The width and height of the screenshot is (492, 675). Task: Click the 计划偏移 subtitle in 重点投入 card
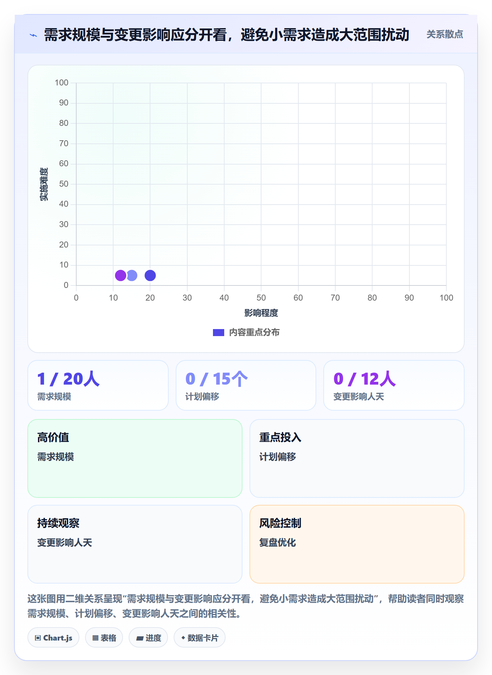(x=278, y=457)
